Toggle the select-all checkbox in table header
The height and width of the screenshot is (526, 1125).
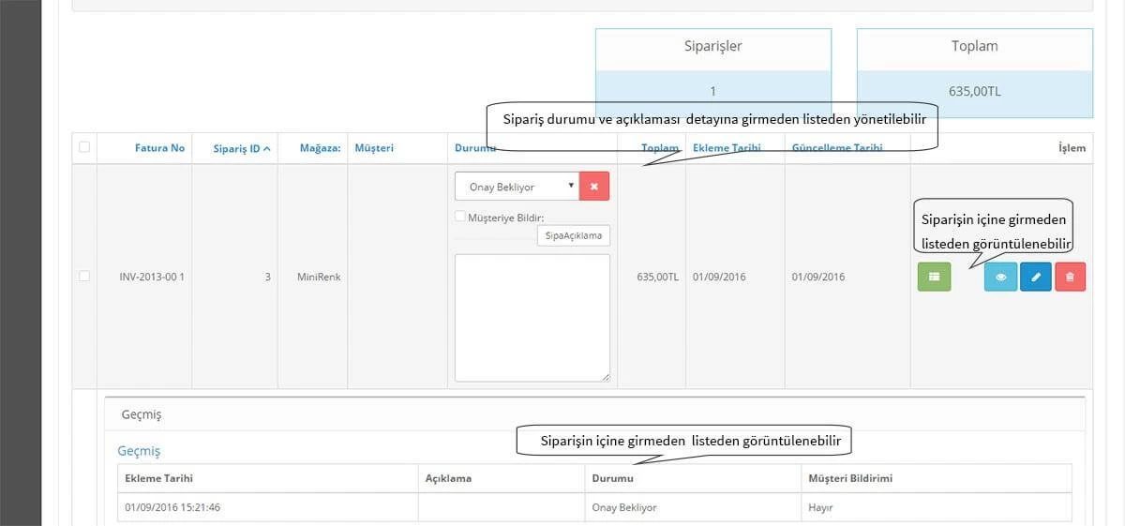pyautogui.click(x=84, y=147)
